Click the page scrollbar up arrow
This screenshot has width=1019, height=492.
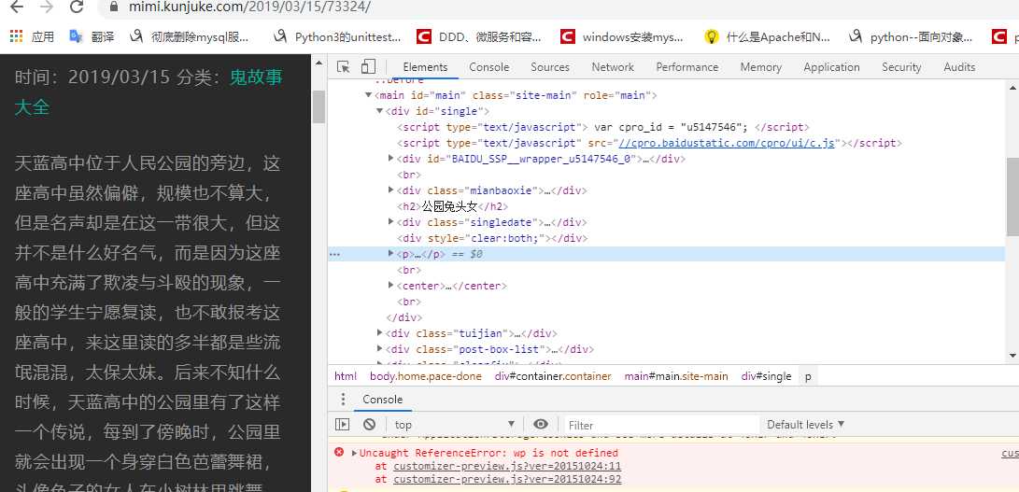click(318, 63)
